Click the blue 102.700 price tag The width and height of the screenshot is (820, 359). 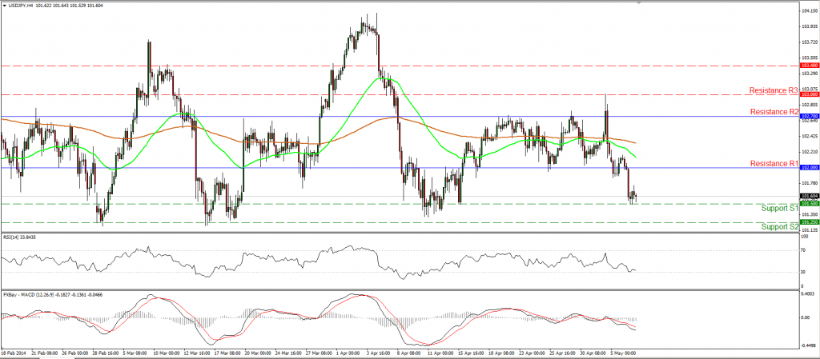pyautogui.click(x=809, y=116)
